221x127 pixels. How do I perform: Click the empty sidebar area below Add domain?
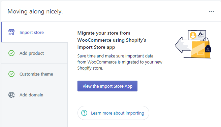[x=34, y=116]
